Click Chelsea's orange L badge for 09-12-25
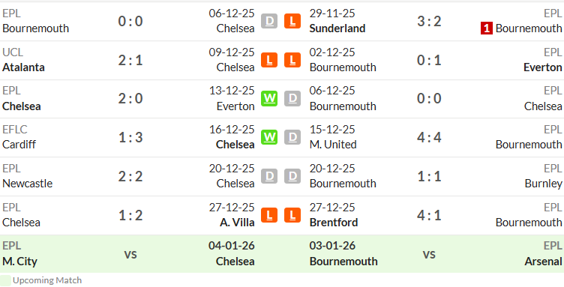 click(x=269, y=60)
